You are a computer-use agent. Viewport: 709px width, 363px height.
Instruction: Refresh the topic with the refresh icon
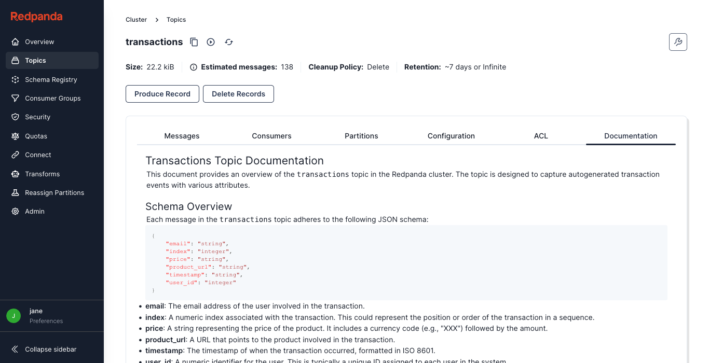[228, 42]
